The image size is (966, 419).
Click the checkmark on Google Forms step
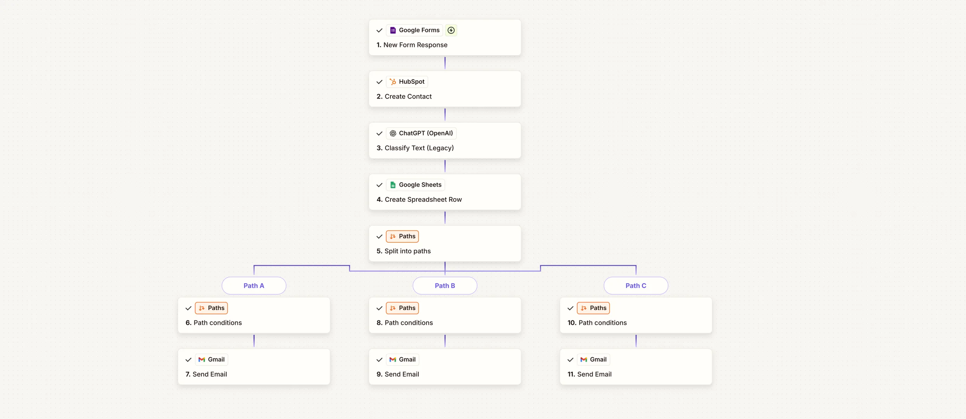(x=380, y=30)
